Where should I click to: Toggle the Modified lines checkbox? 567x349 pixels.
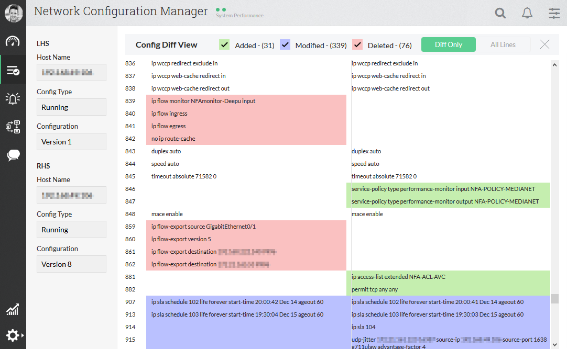[x=285, y=45]
